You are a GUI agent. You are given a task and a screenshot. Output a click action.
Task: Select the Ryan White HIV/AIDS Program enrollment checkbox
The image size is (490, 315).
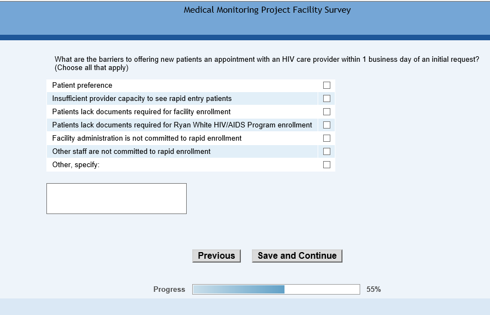click(x=326, y=125)
